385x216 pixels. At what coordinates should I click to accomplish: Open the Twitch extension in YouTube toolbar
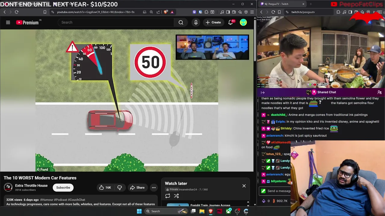[194, 12]
